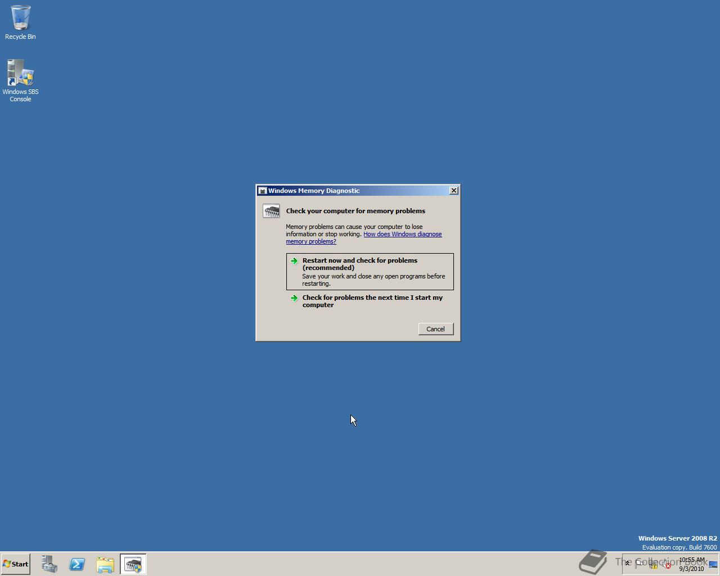Click the network warning tray icon
The image size is (720, 576).
[654, 564]
